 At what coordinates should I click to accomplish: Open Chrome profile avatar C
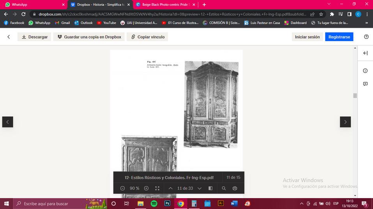(358, 14)
